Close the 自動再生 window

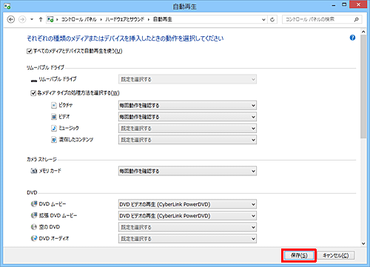coord(358,4)
